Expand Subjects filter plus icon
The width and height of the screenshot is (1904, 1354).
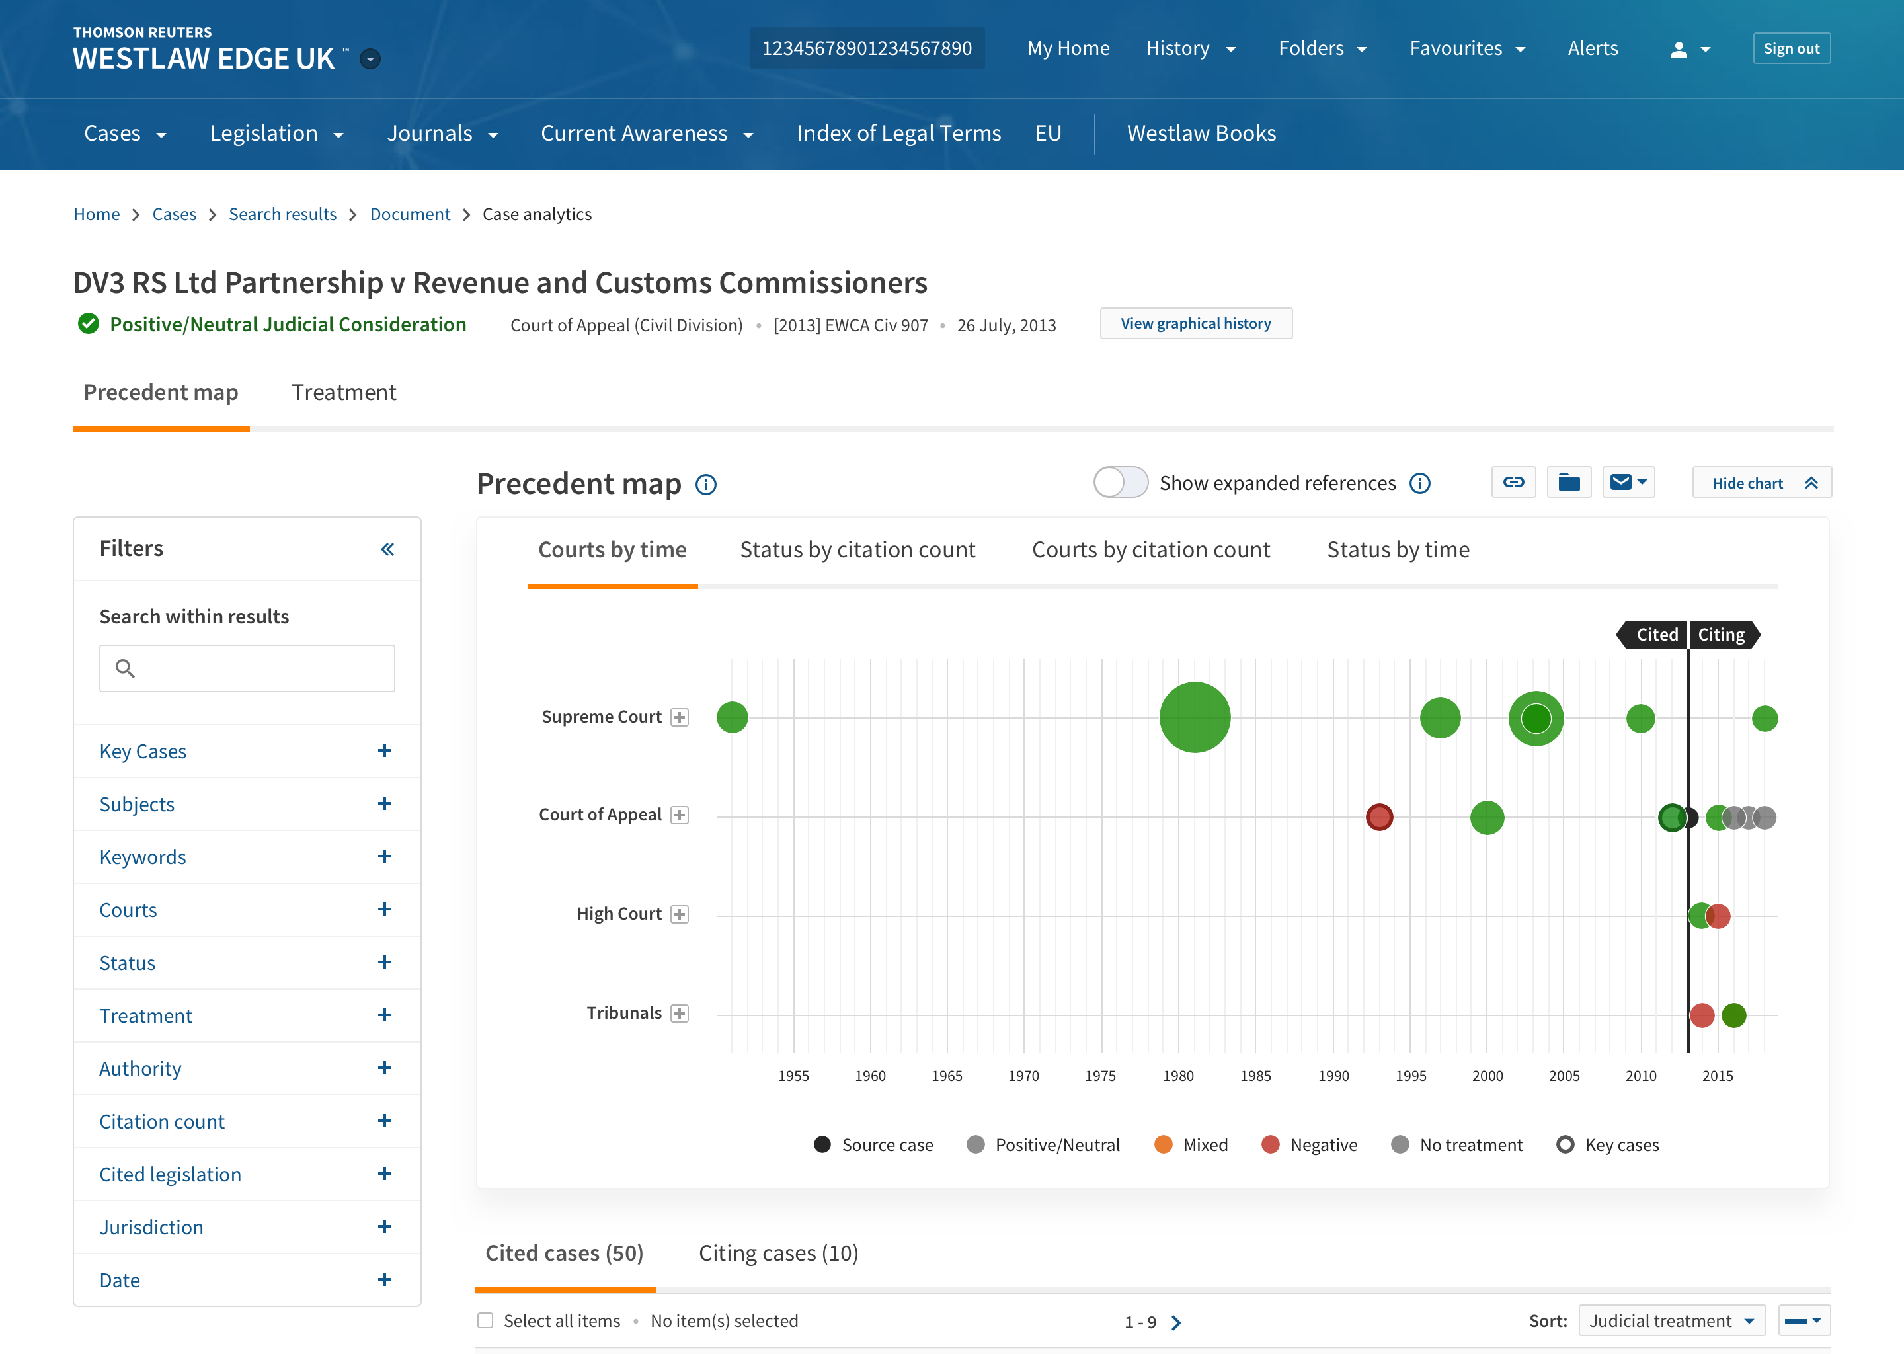tap(384, 803)
